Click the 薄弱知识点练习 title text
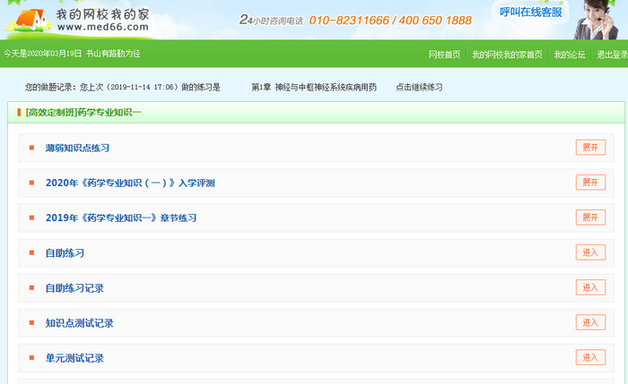The width and height of the screenshot is (628, 384). pyautogui.click(x=77, y=148)
